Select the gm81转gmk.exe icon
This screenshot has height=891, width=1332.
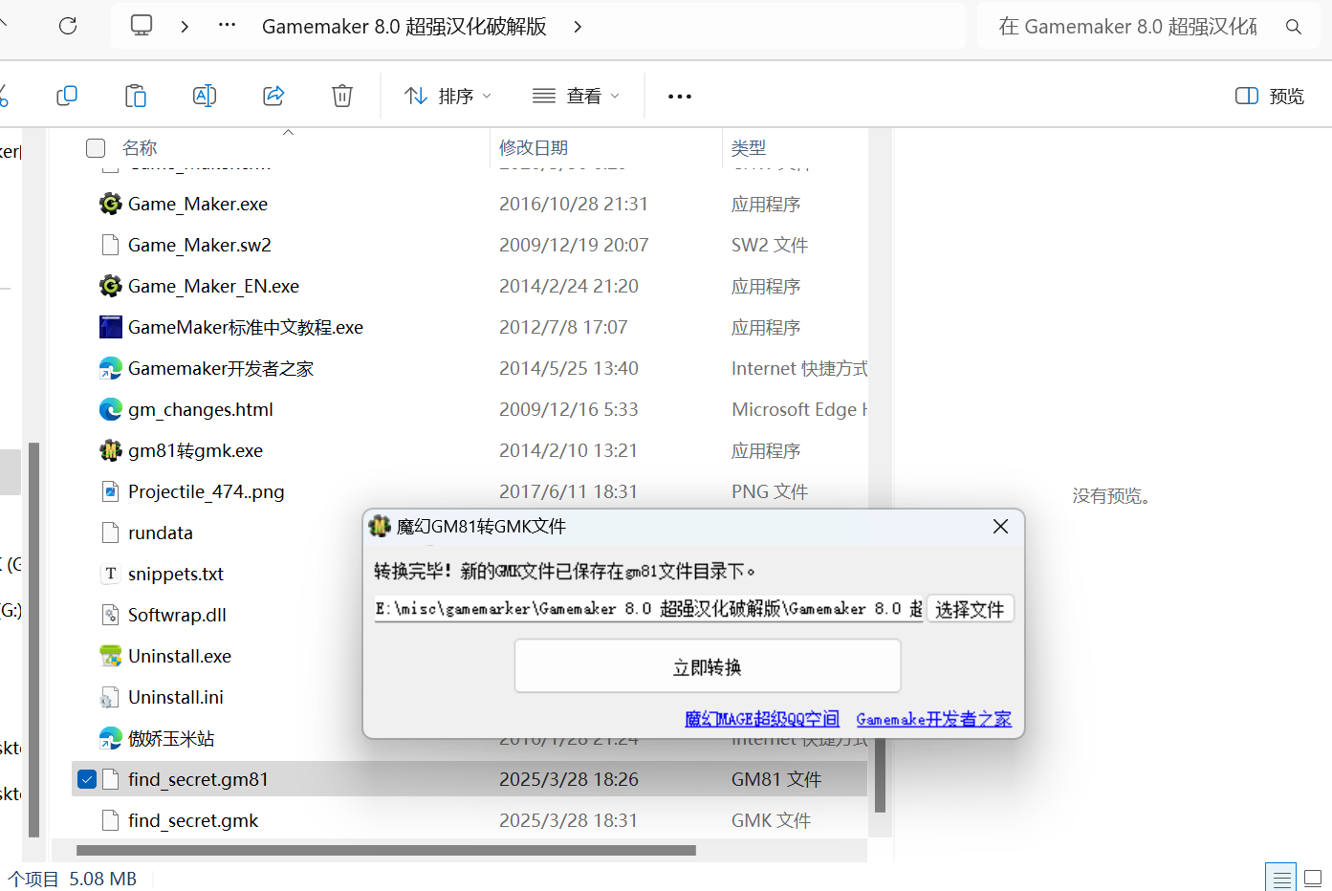(111, 450)
